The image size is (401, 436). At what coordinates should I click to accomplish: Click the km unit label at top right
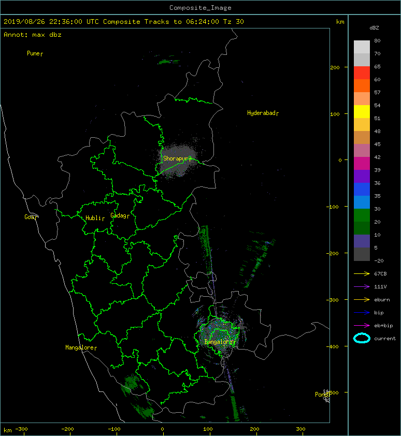coord(340,22)
